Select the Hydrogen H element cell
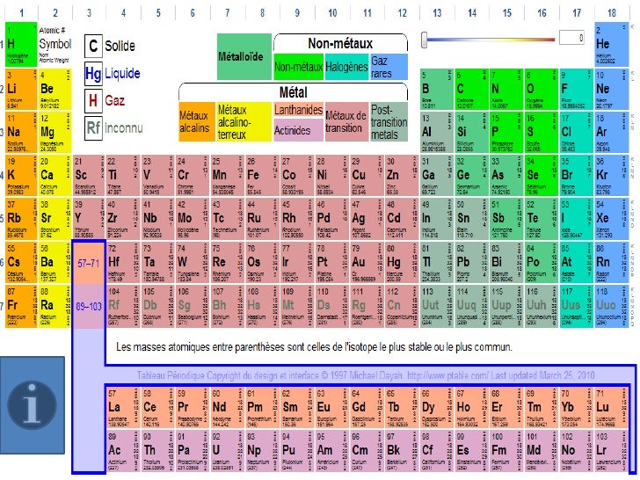Screen dimensions: 640x480 (21, 44)
